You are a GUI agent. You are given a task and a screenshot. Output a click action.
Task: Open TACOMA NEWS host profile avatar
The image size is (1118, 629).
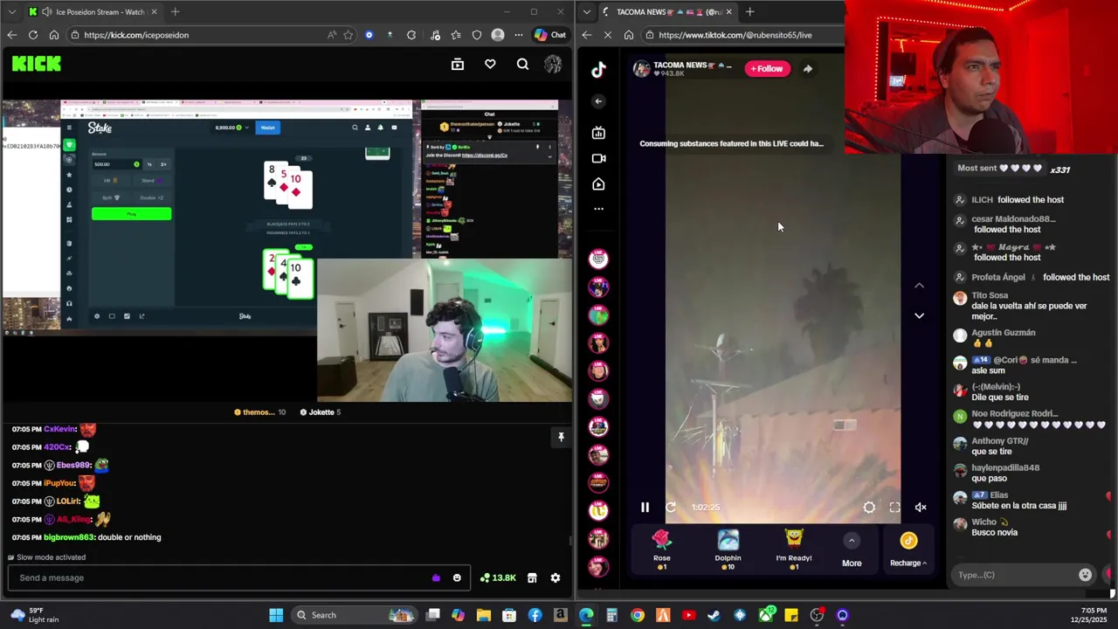[642, 69]
